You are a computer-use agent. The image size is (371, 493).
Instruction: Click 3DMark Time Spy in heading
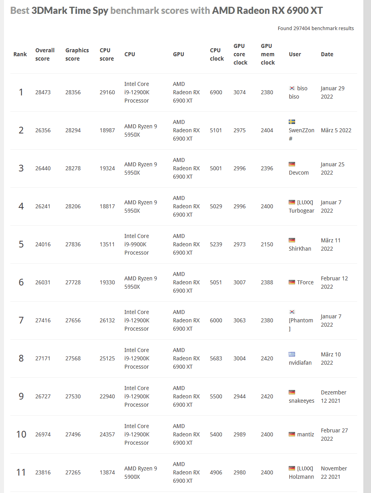(70, 10)
